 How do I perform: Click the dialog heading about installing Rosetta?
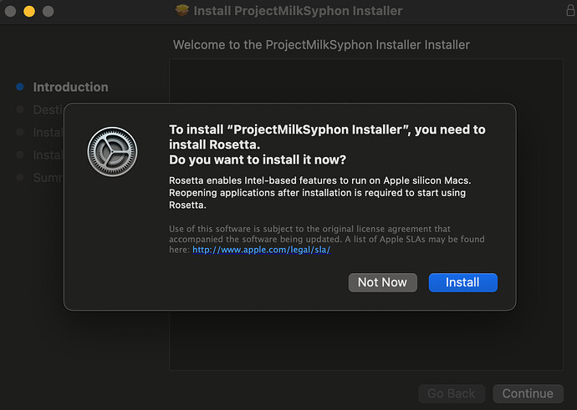pos(327,144)
